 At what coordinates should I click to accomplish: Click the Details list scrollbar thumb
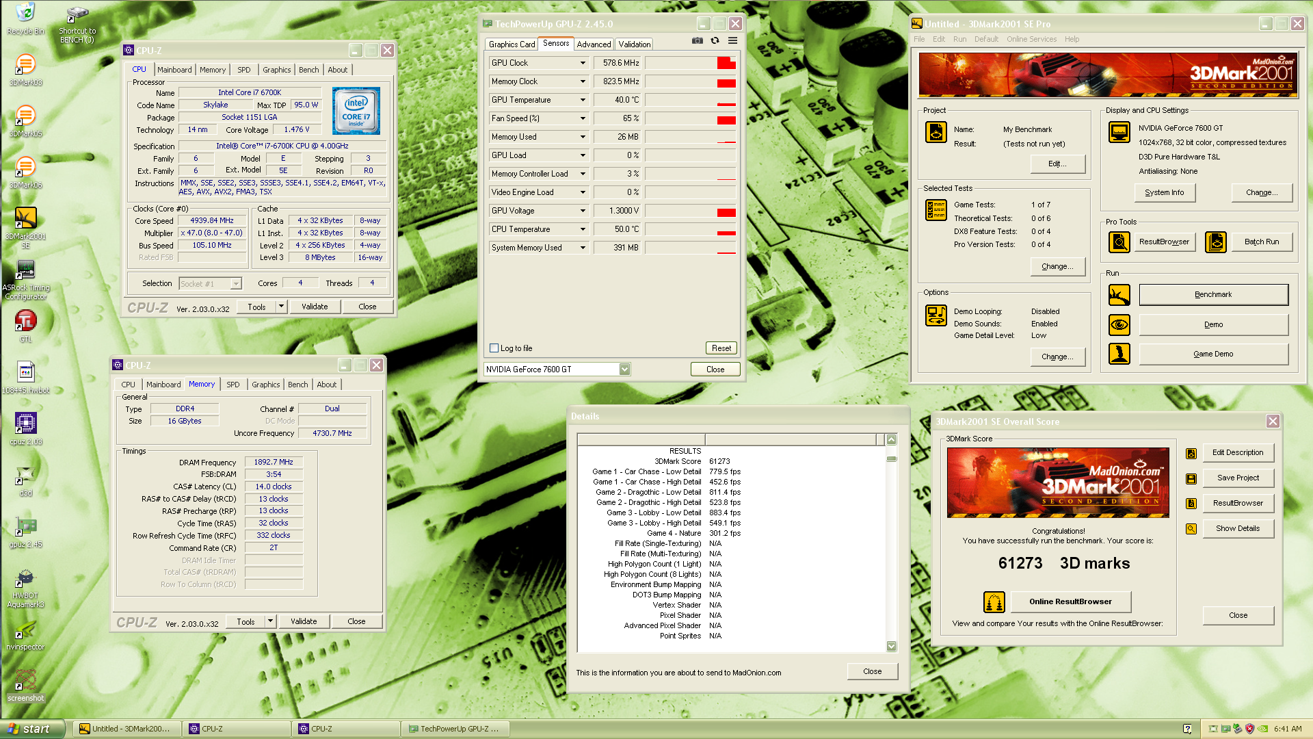point(891,459)
